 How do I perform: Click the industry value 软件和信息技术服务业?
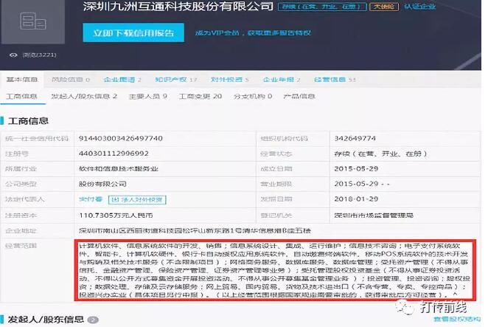coord(118,168)
